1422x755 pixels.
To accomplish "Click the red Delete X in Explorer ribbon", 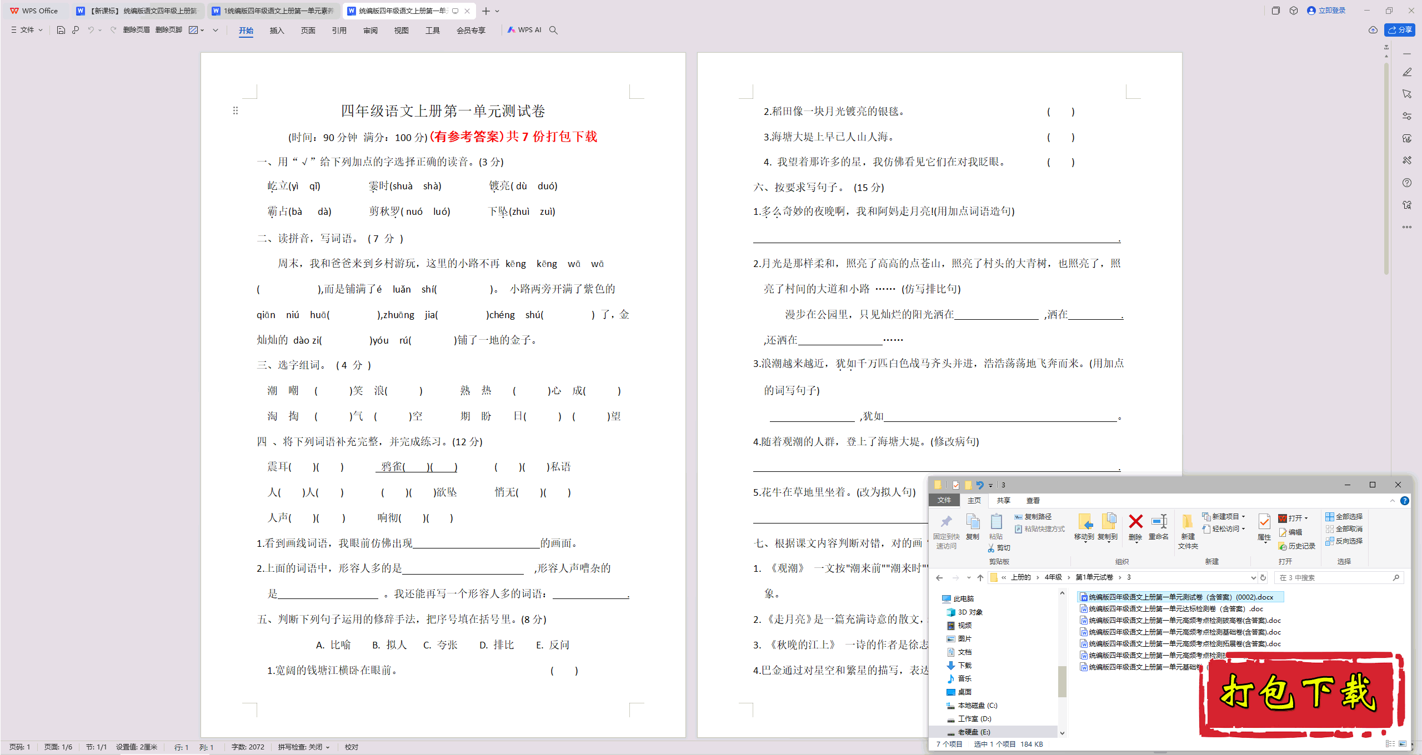I will click(1135, 526).
